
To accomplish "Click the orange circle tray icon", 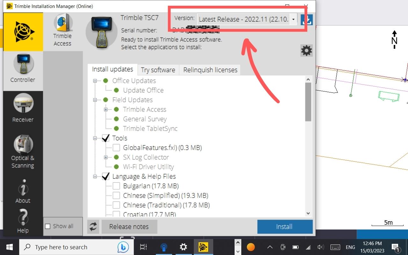I will (x=251, y=247).
